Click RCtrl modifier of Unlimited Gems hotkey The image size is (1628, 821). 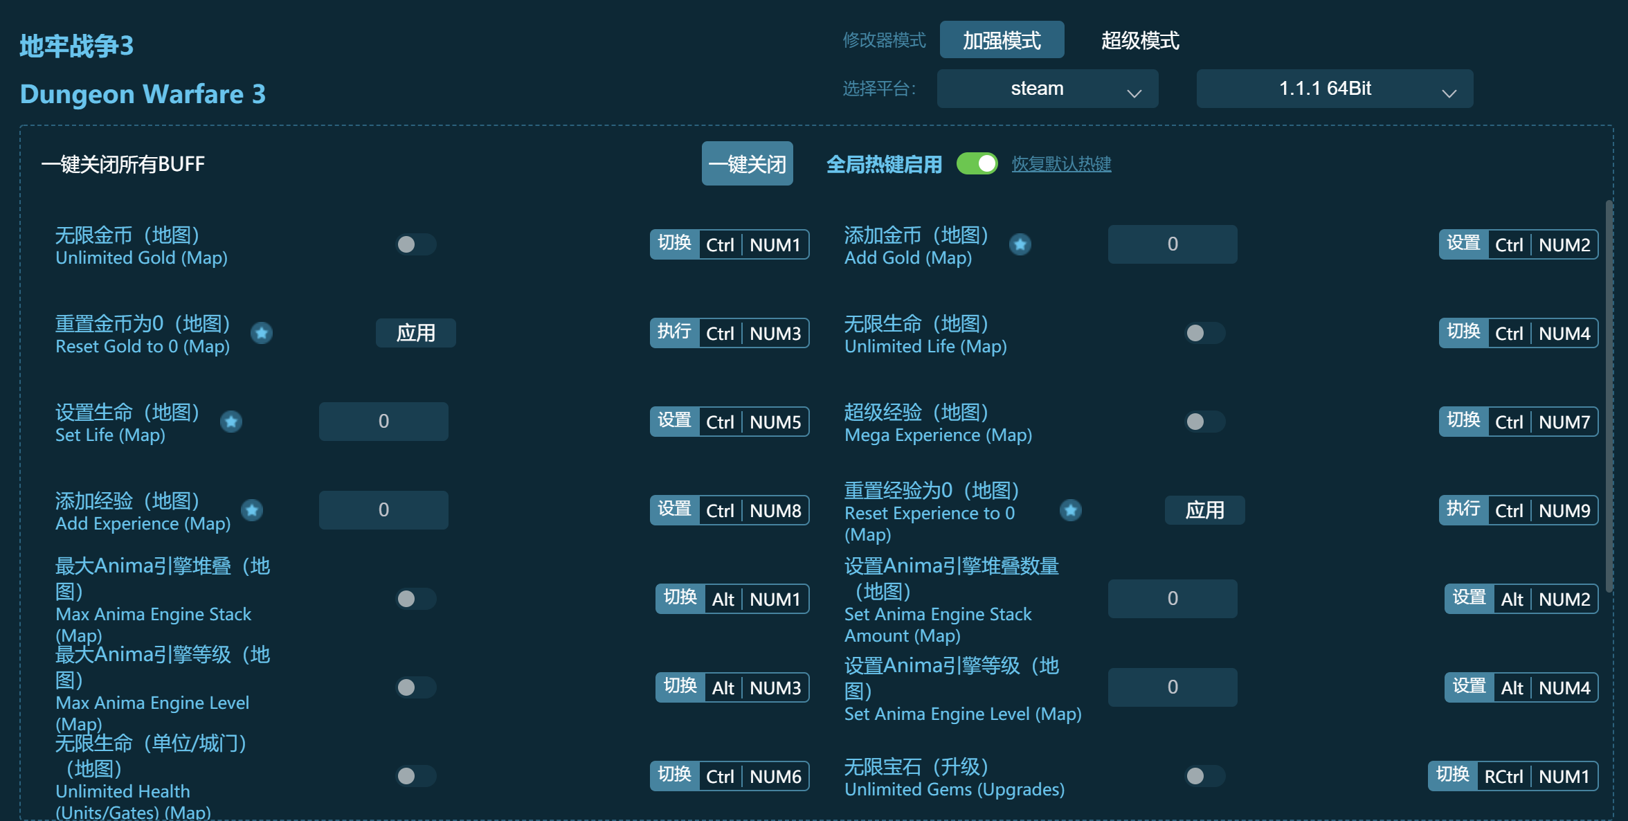tap(1503, 777)
